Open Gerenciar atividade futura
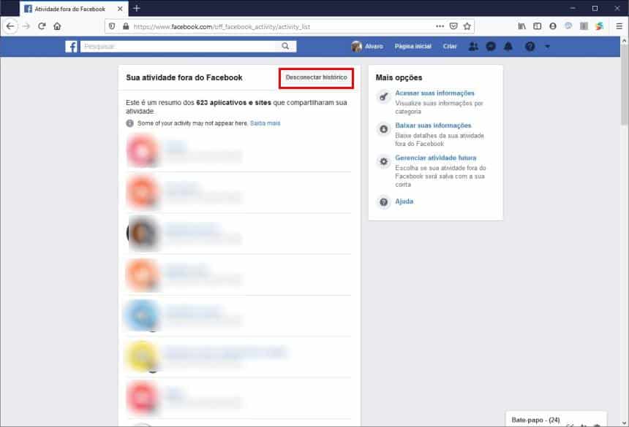This screenshot has width=629, height=427. 436,158
